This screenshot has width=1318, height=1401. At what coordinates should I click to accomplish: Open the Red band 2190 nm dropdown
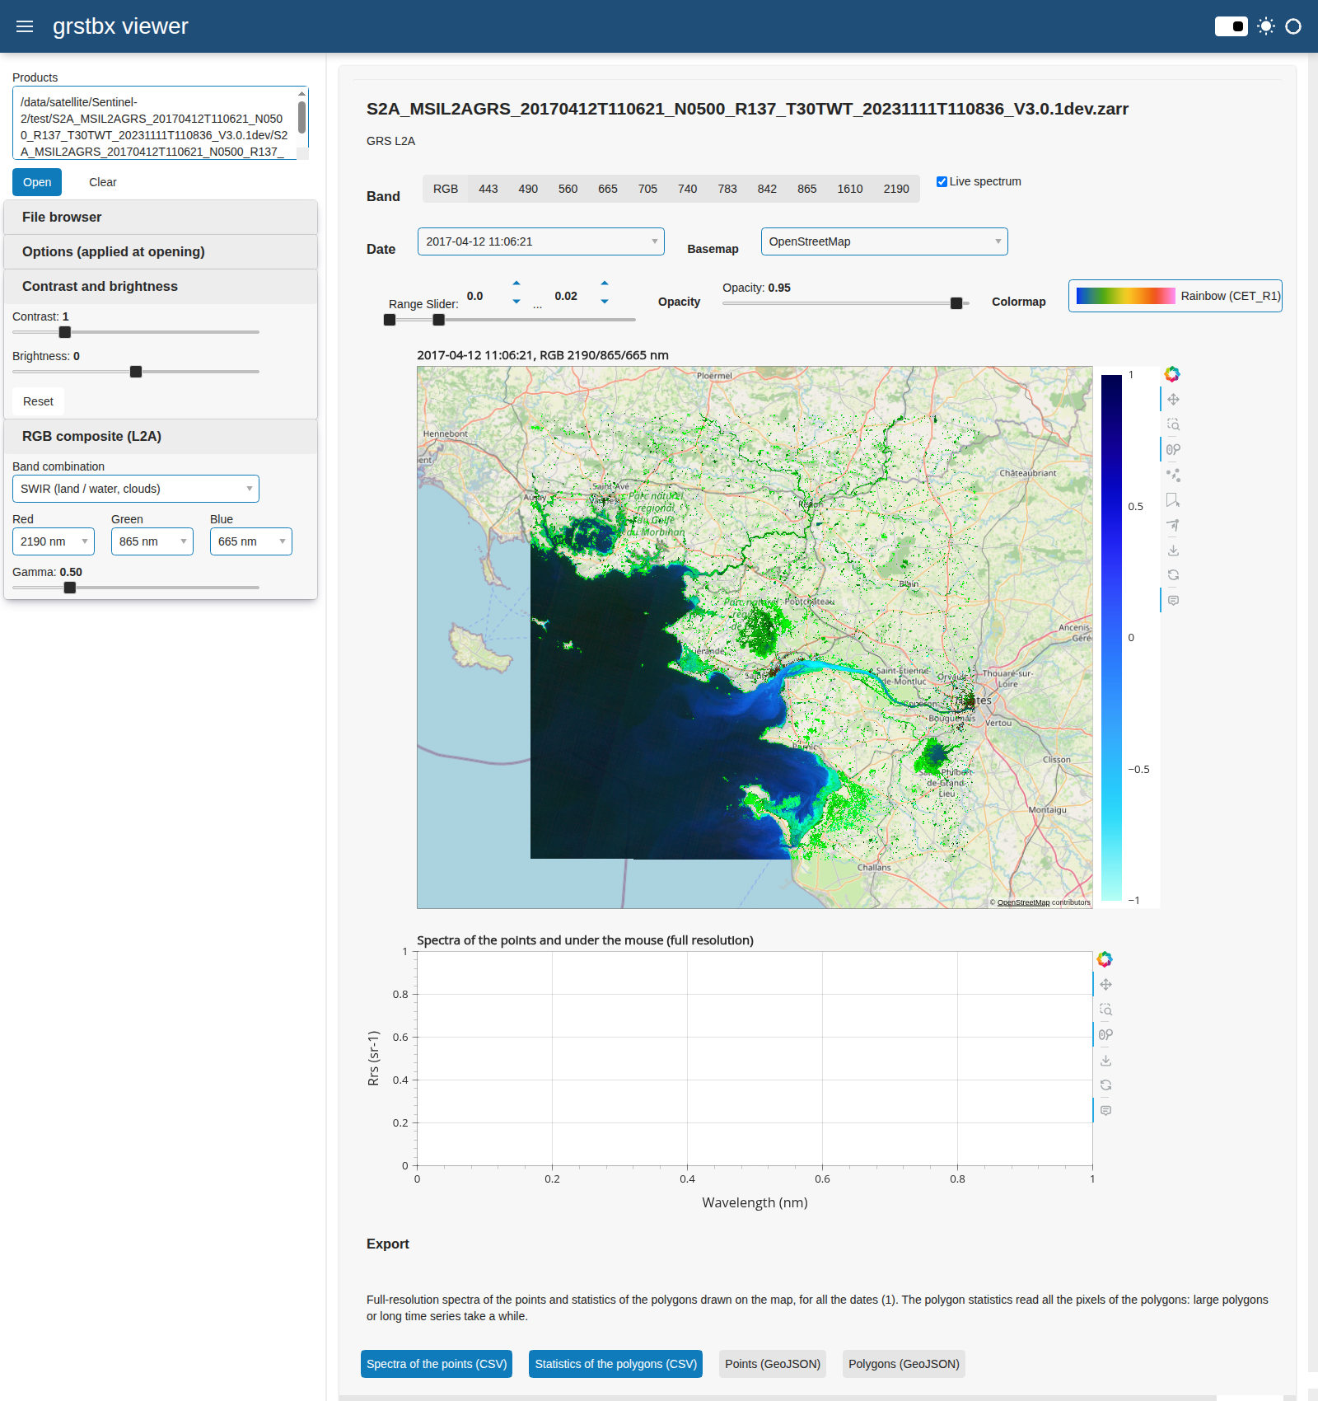point(53,541)
